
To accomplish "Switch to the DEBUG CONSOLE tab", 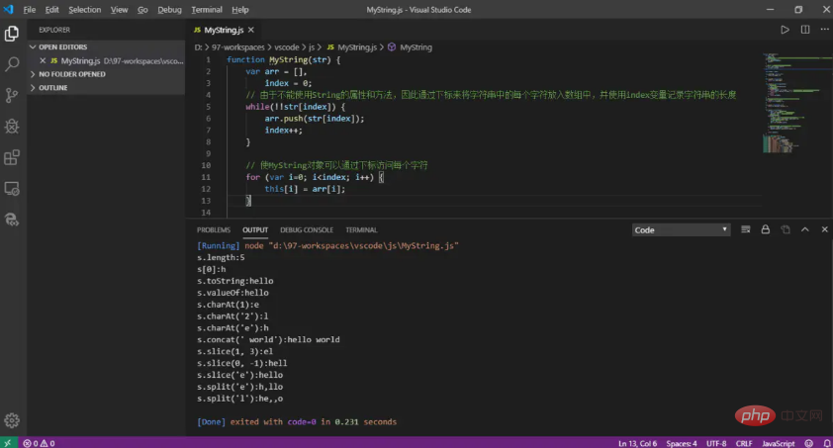I will pyautogui.click(x=306, y=229).
